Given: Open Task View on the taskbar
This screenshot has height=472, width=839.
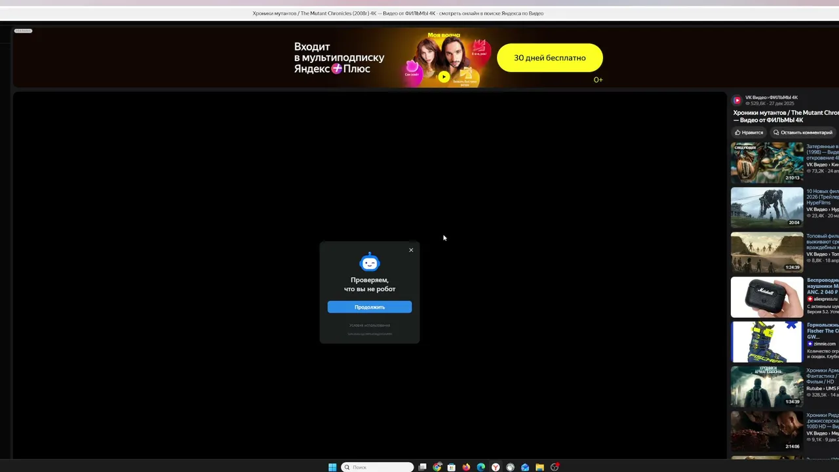Looking at the screenshot, I should (423, 467).
